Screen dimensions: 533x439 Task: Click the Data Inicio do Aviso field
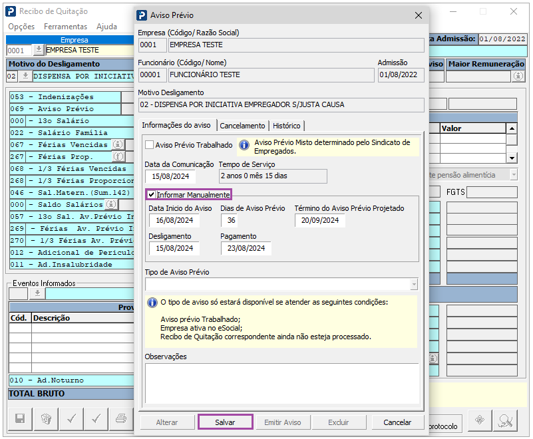(x=174, y=220)
